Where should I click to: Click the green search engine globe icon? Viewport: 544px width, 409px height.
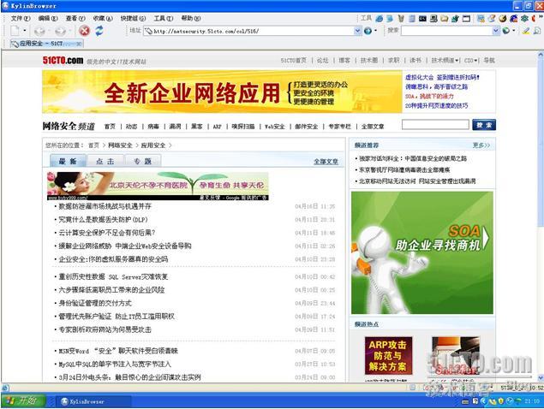point(505,31)
